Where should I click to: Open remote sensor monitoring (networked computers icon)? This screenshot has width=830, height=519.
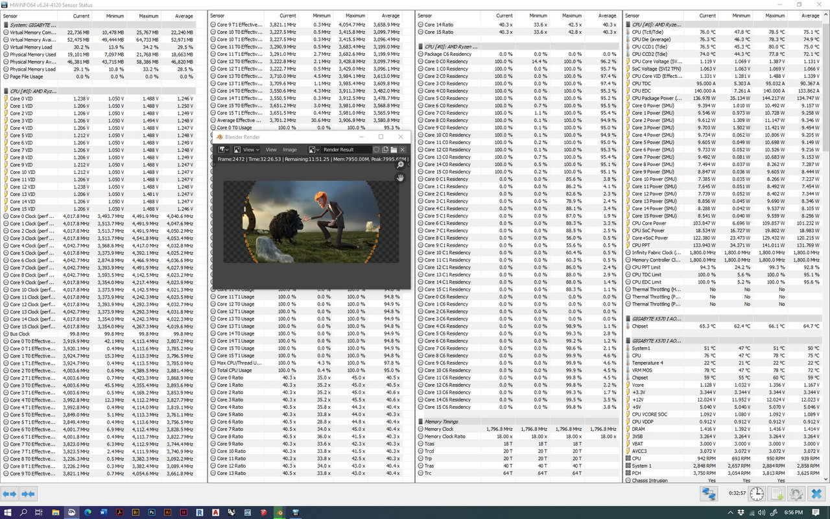709,493
